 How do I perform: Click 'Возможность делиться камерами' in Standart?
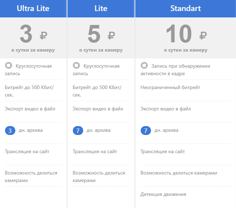pos(179,173)
